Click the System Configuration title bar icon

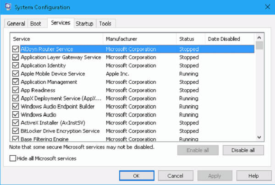[8, 7]
